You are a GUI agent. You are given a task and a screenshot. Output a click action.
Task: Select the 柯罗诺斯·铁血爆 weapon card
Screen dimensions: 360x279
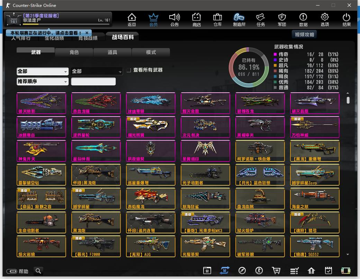pyautogui.click(x=260, y=151)
